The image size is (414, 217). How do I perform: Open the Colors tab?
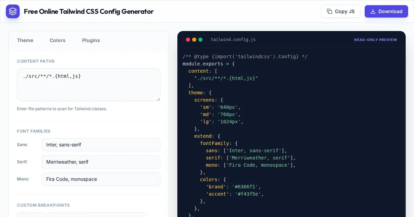click(x=57, y=40)
